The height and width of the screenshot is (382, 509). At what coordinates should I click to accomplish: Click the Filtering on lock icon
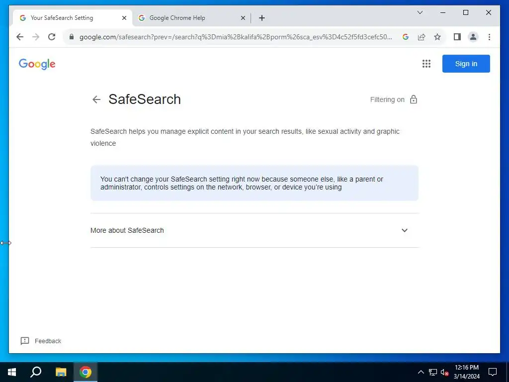tap(413, 99)
